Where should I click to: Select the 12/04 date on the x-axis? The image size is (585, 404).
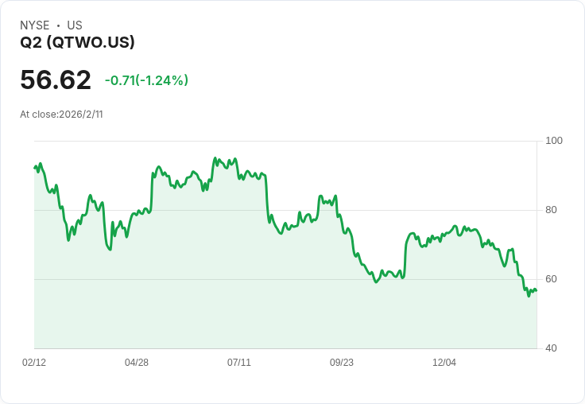click(x=444, y=363)
